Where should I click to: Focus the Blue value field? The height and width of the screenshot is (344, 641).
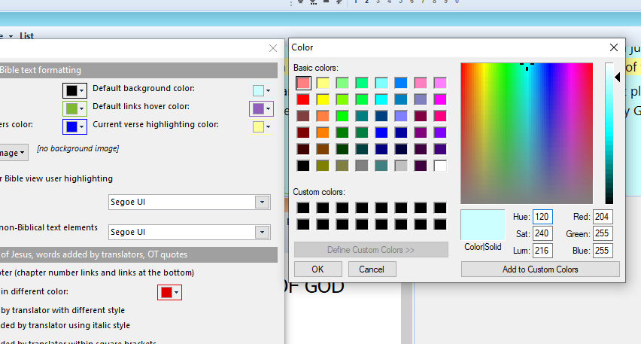[x=603, y=251]
